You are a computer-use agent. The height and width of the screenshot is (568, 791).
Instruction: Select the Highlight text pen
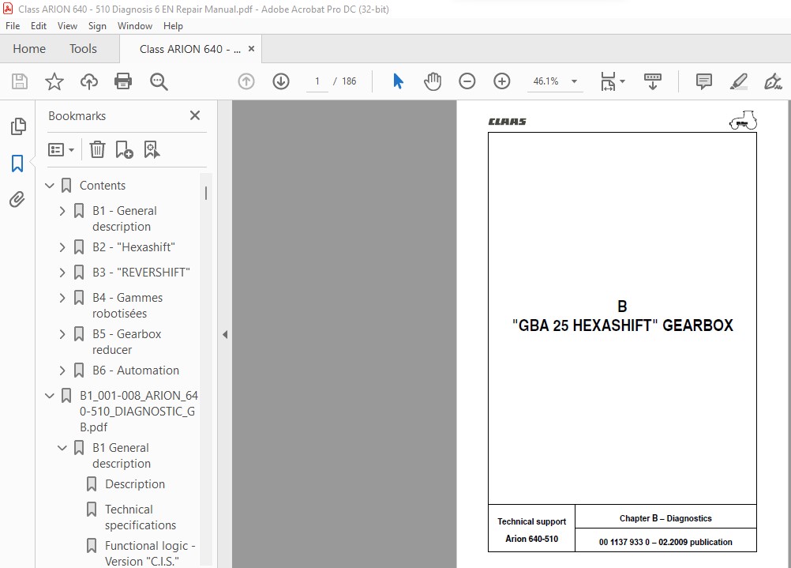(739, 81)
